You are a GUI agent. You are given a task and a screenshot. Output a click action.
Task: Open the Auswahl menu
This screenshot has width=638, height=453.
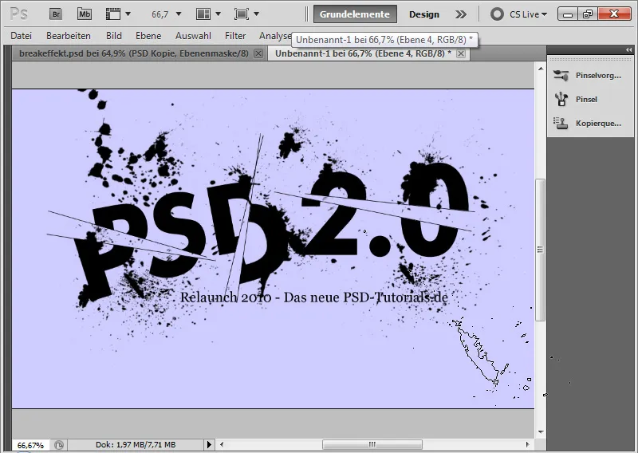pos(193,36)
